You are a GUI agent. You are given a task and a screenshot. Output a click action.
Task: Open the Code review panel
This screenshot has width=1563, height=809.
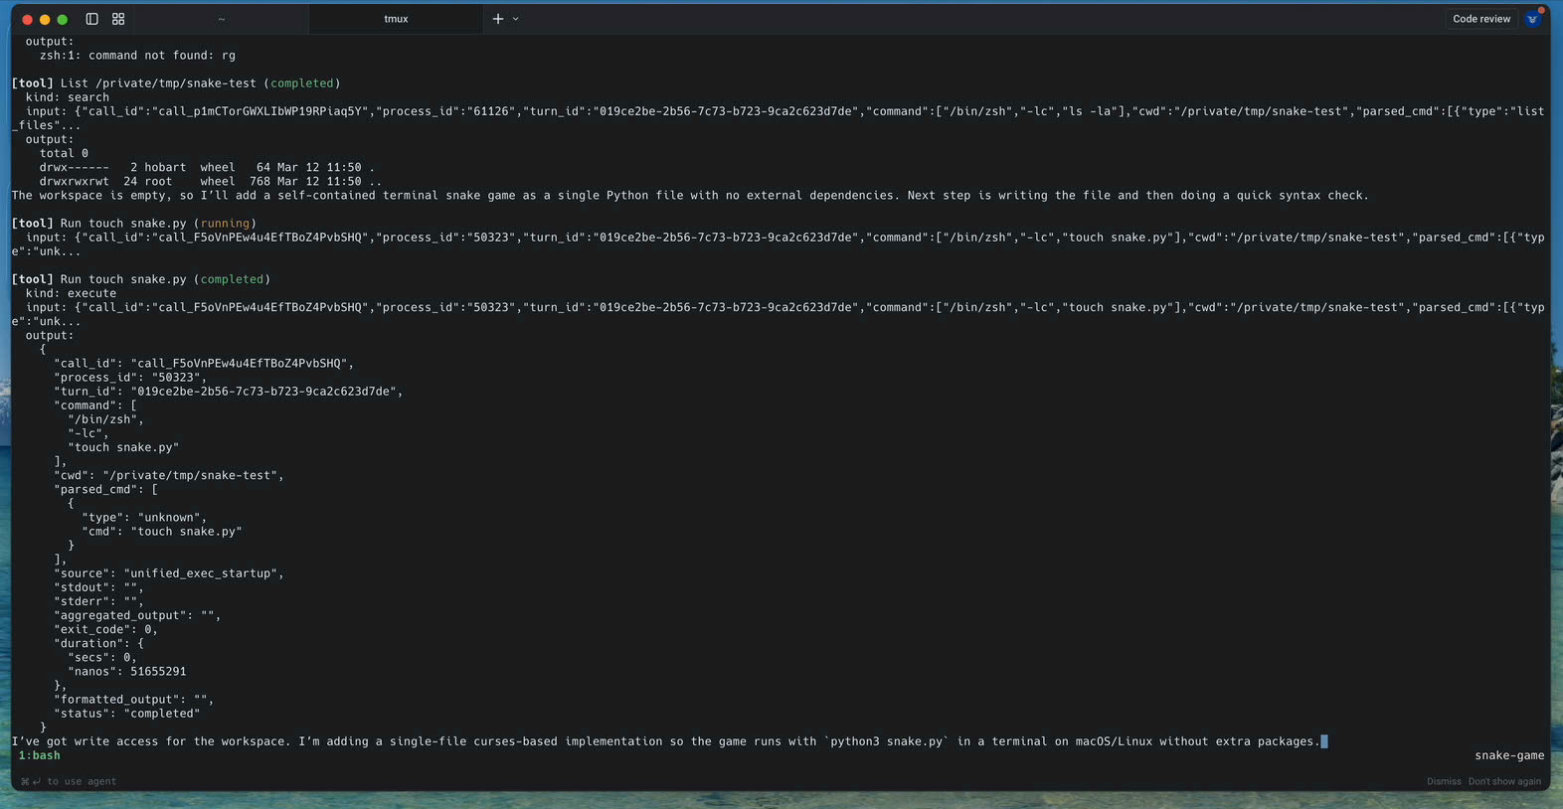tap(1480, 19)
